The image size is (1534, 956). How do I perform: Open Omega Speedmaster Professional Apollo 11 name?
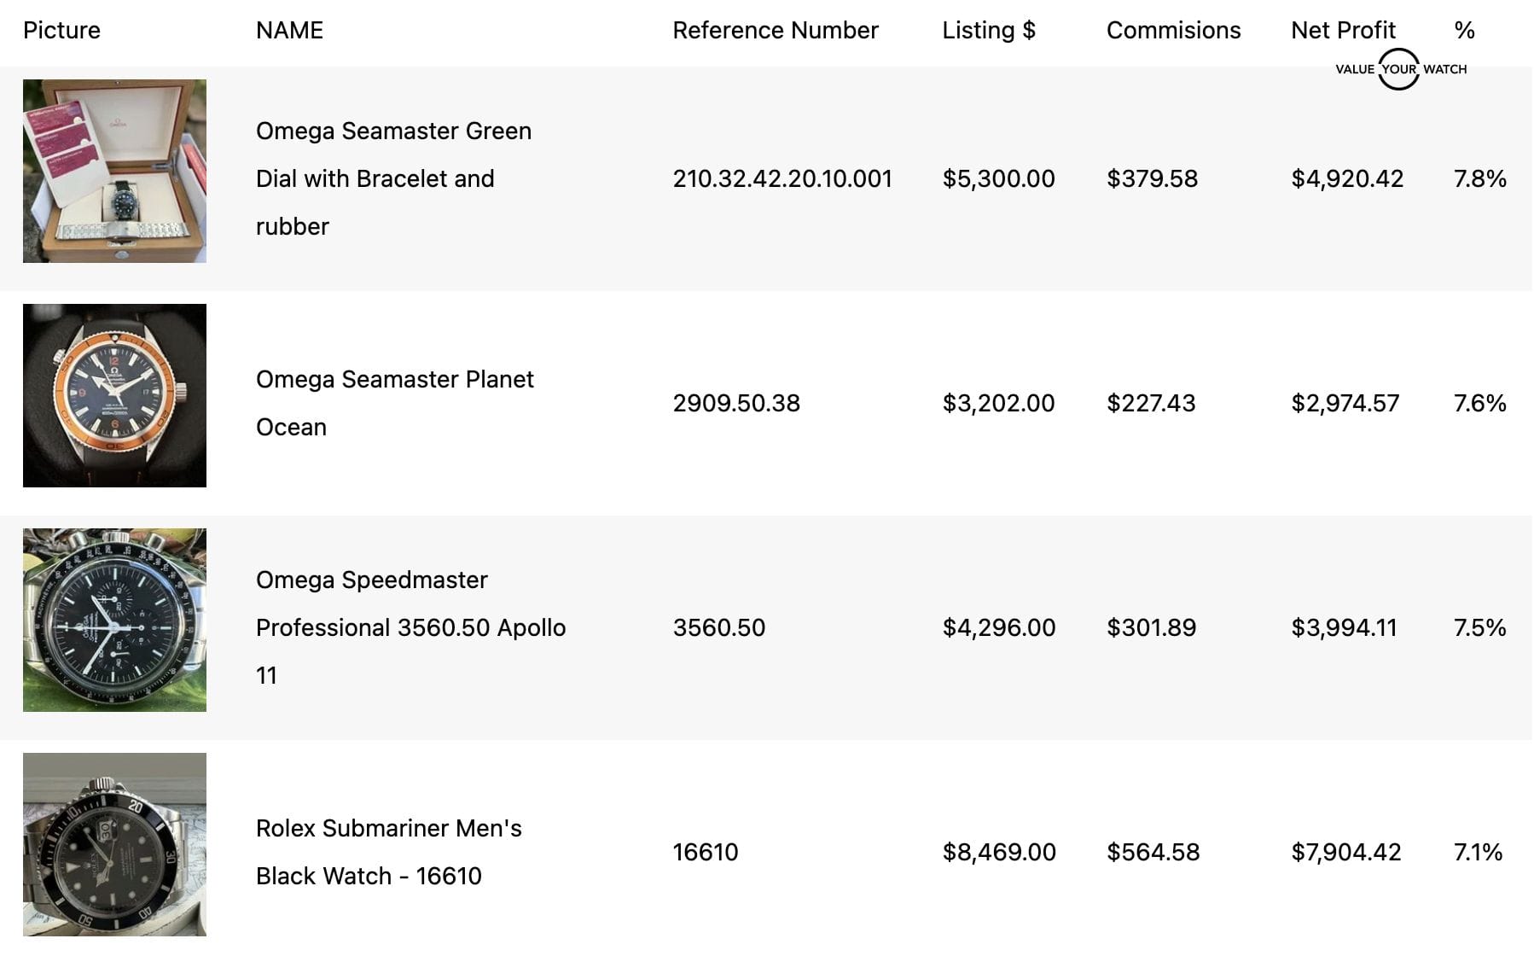pyautogui.click(x=410, y=627)
